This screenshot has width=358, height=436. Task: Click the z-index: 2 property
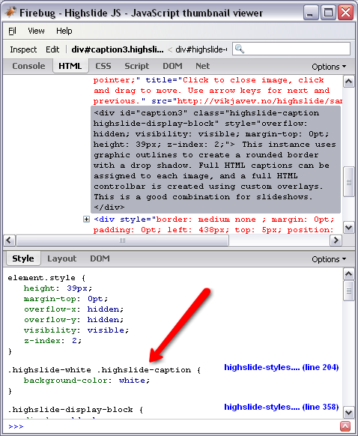tap(52, 341)
